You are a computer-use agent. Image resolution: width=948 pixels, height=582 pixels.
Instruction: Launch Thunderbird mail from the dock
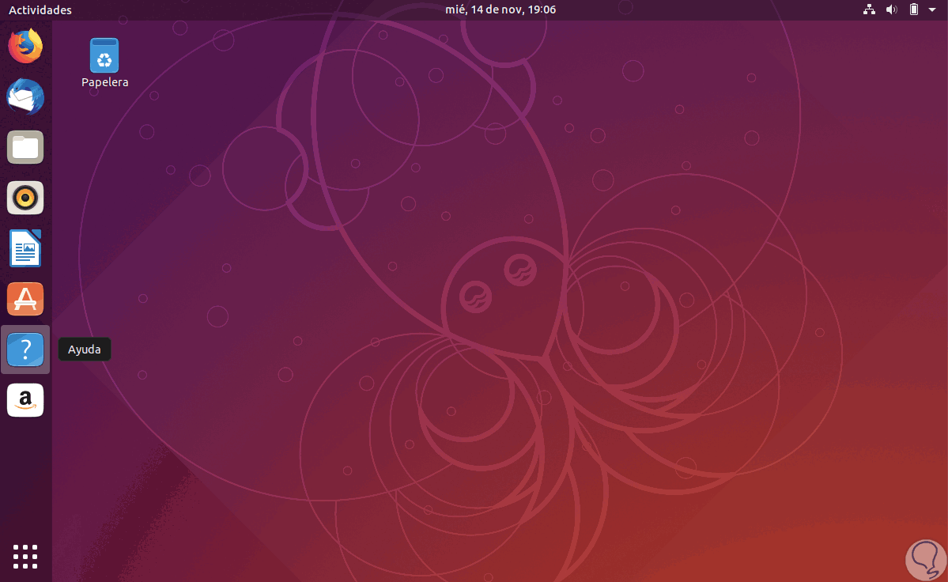25,96
